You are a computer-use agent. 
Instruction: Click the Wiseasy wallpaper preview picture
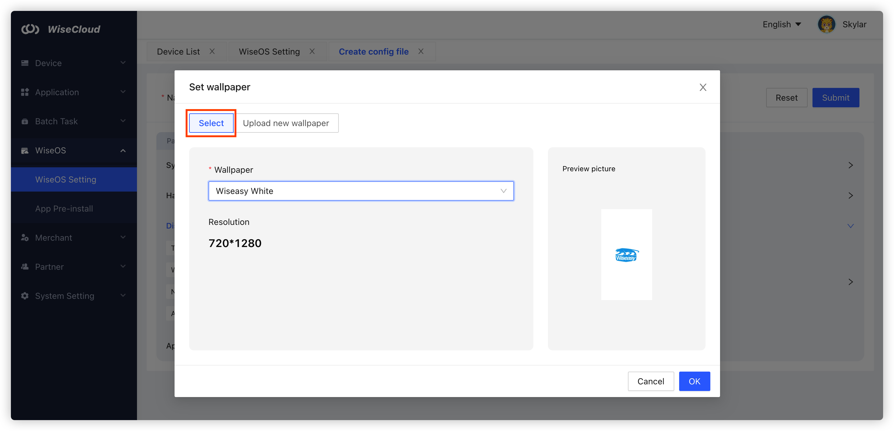(626, 254)
